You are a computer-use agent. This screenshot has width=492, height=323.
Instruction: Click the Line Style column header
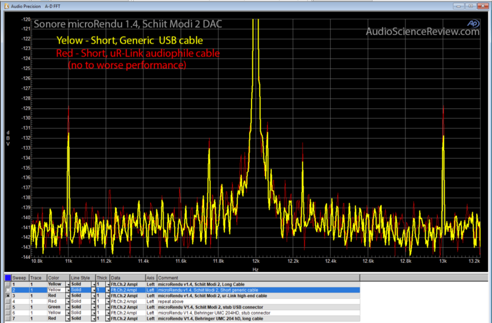point(80,278)
